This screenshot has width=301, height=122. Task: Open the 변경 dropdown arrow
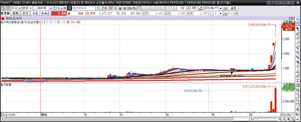[31, 8]
